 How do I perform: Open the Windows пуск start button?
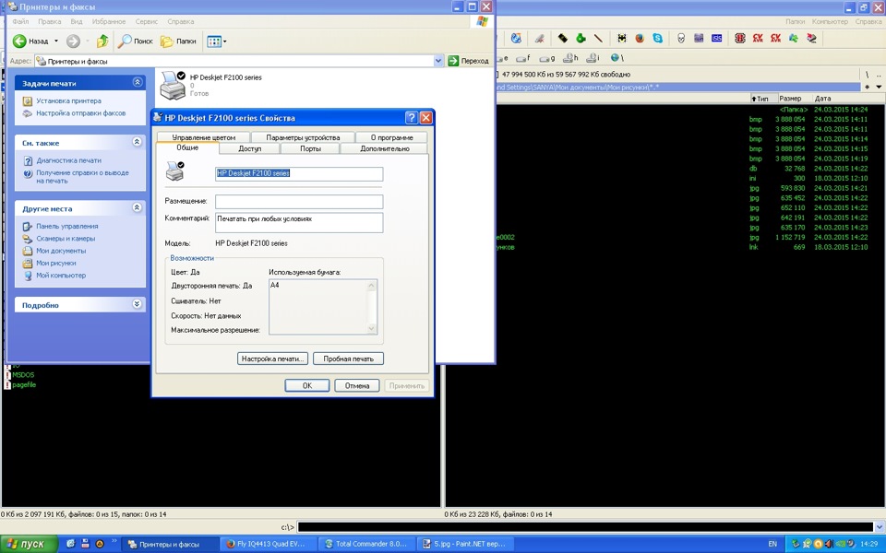(x=29, y=544)
